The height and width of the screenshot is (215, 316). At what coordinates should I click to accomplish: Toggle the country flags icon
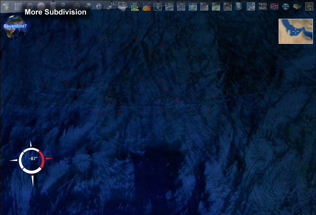[274, 6]
